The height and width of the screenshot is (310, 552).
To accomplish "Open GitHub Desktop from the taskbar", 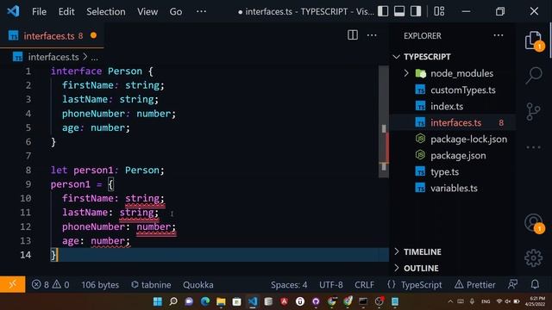I will [316, 301].
